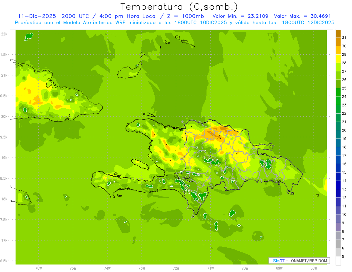Click the "17N" latitude axis label

[5, 240]
